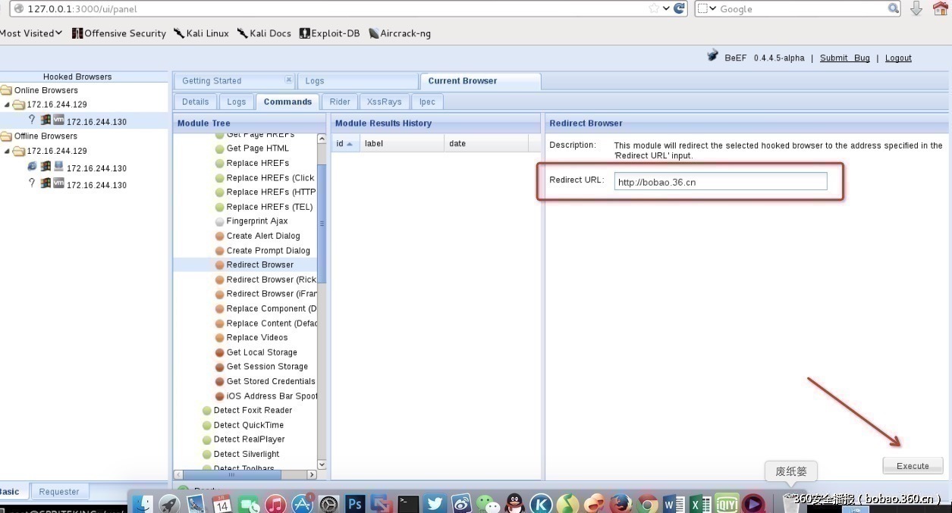The width and height of the screenshot is (952, 513).
Task: Launch Firefox from the dock
Action: point(621,504)
